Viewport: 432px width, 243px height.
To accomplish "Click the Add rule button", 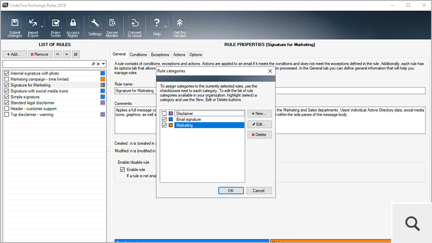I will point(15,55).
